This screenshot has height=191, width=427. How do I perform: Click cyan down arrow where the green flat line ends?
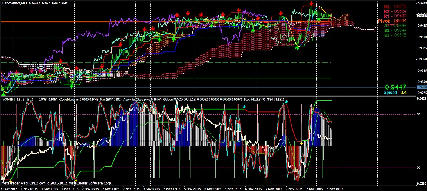(244, 107)
